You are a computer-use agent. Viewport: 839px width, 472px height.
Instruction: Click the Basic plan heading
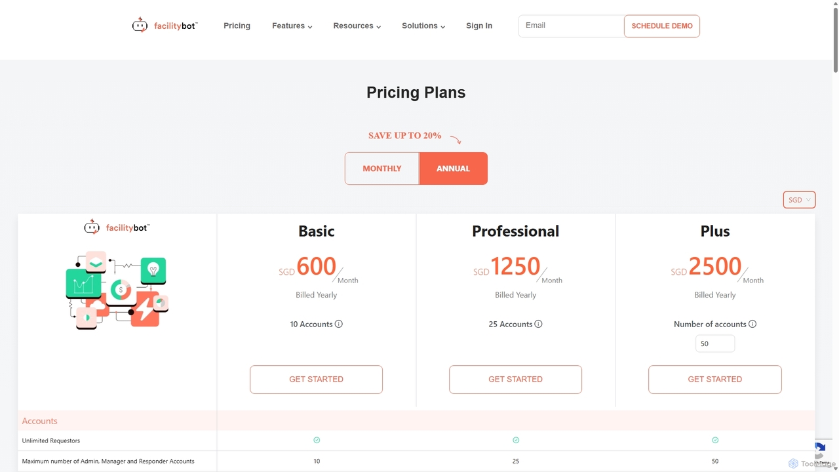317,231
